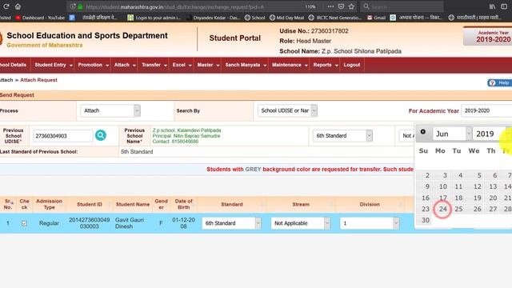This screenshot has width=512, height=288.
Task: Click the browser reload icon
Action: pos(6,6)
